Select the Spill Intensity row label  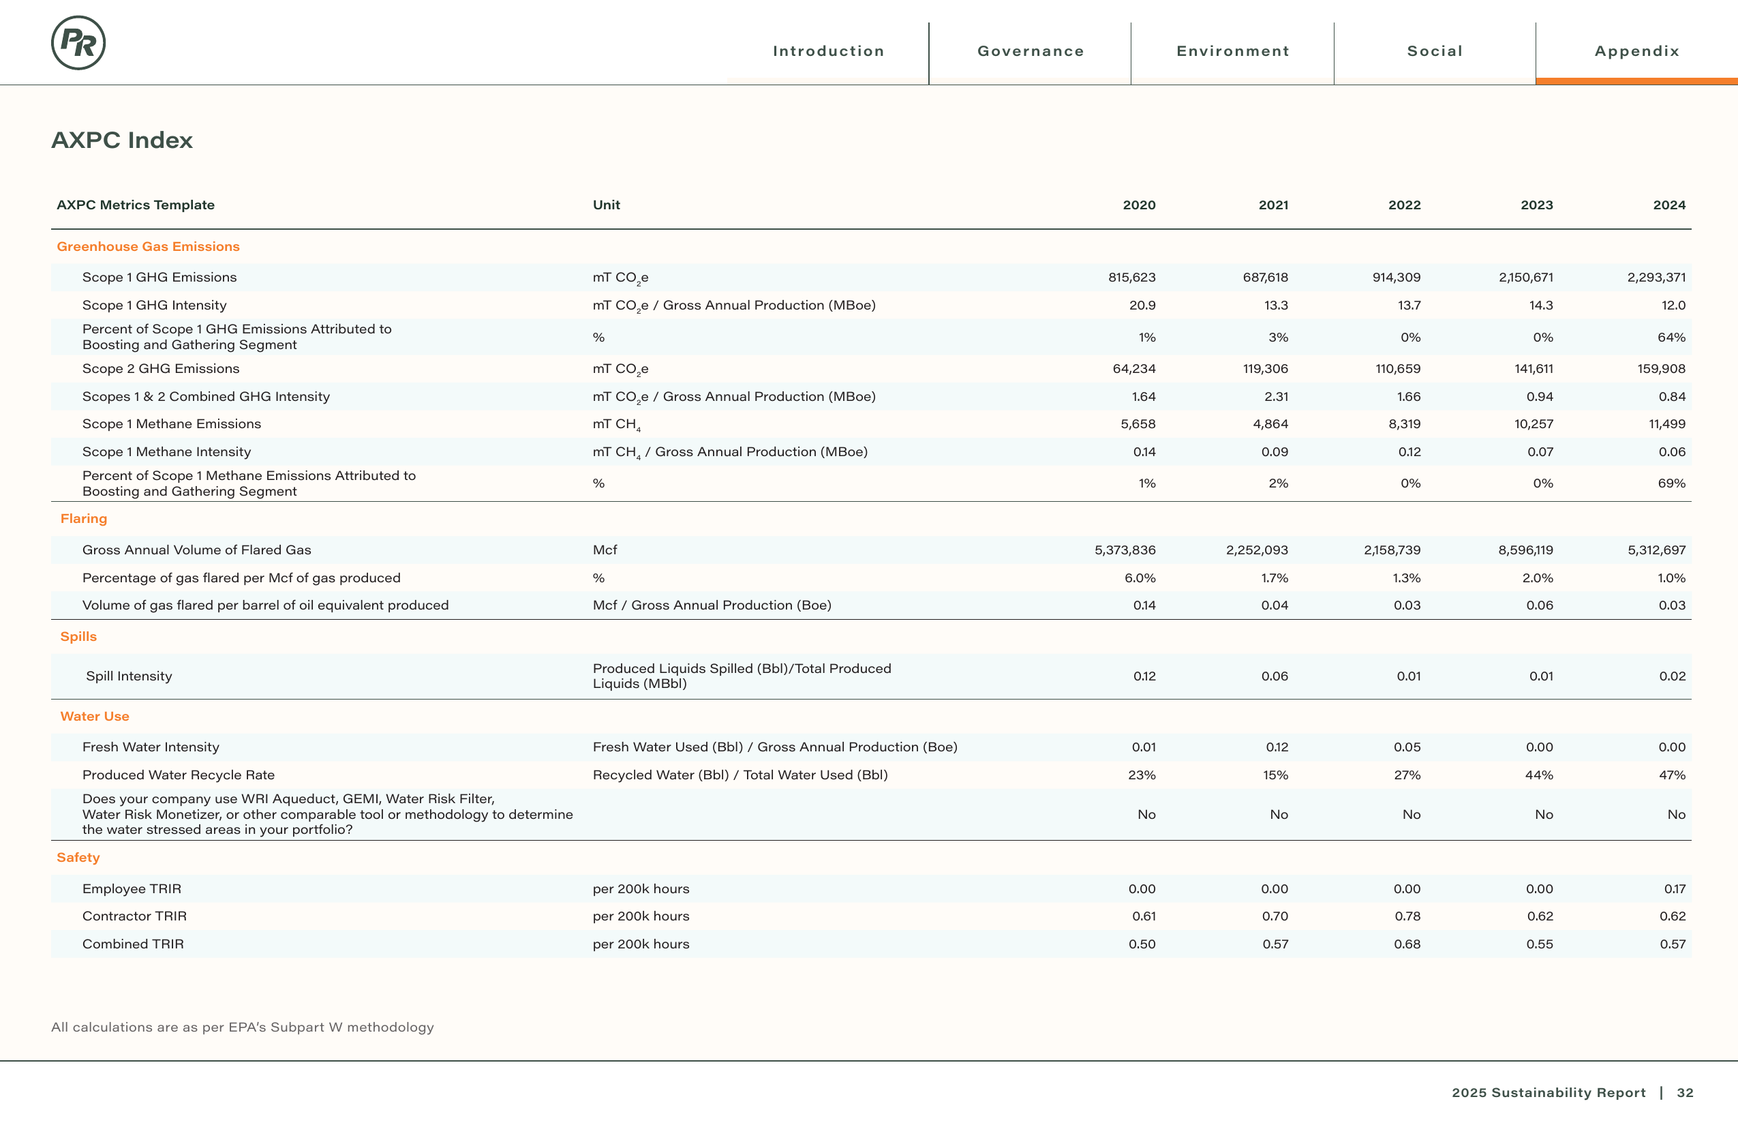click(129, 676)
